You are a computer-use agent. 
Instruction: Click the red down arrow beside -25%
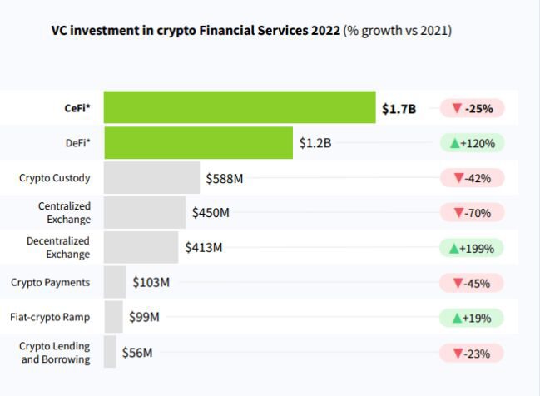pos(456,108)
